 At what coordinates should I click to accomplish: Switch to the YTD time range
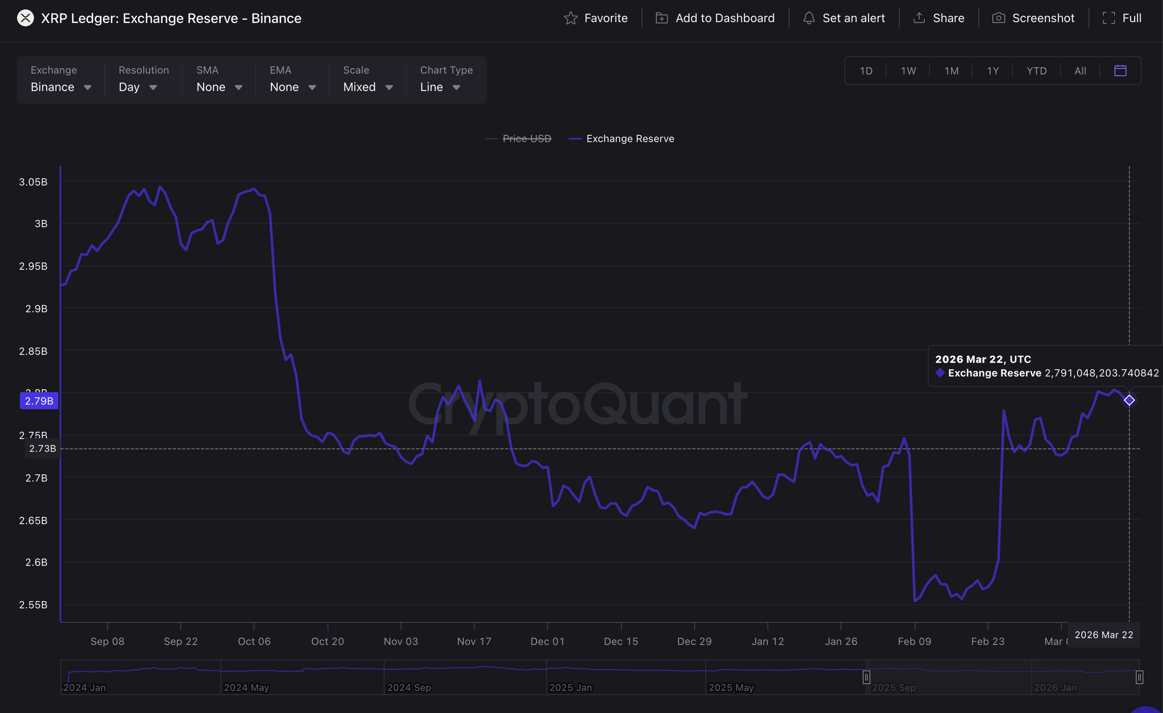1036,71
